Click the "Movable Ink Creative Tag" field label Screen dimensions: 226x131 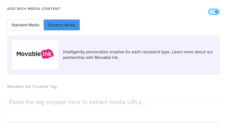click(x=32, y=87)
